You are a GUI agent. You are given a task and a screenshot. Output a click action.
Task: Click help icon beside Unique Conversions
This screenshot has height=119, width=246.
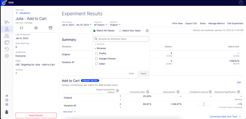(x=117, y=91)
